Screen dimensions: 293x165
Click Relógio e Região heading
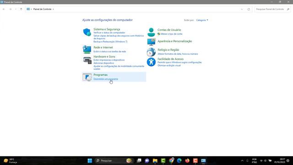click(168, 50)
